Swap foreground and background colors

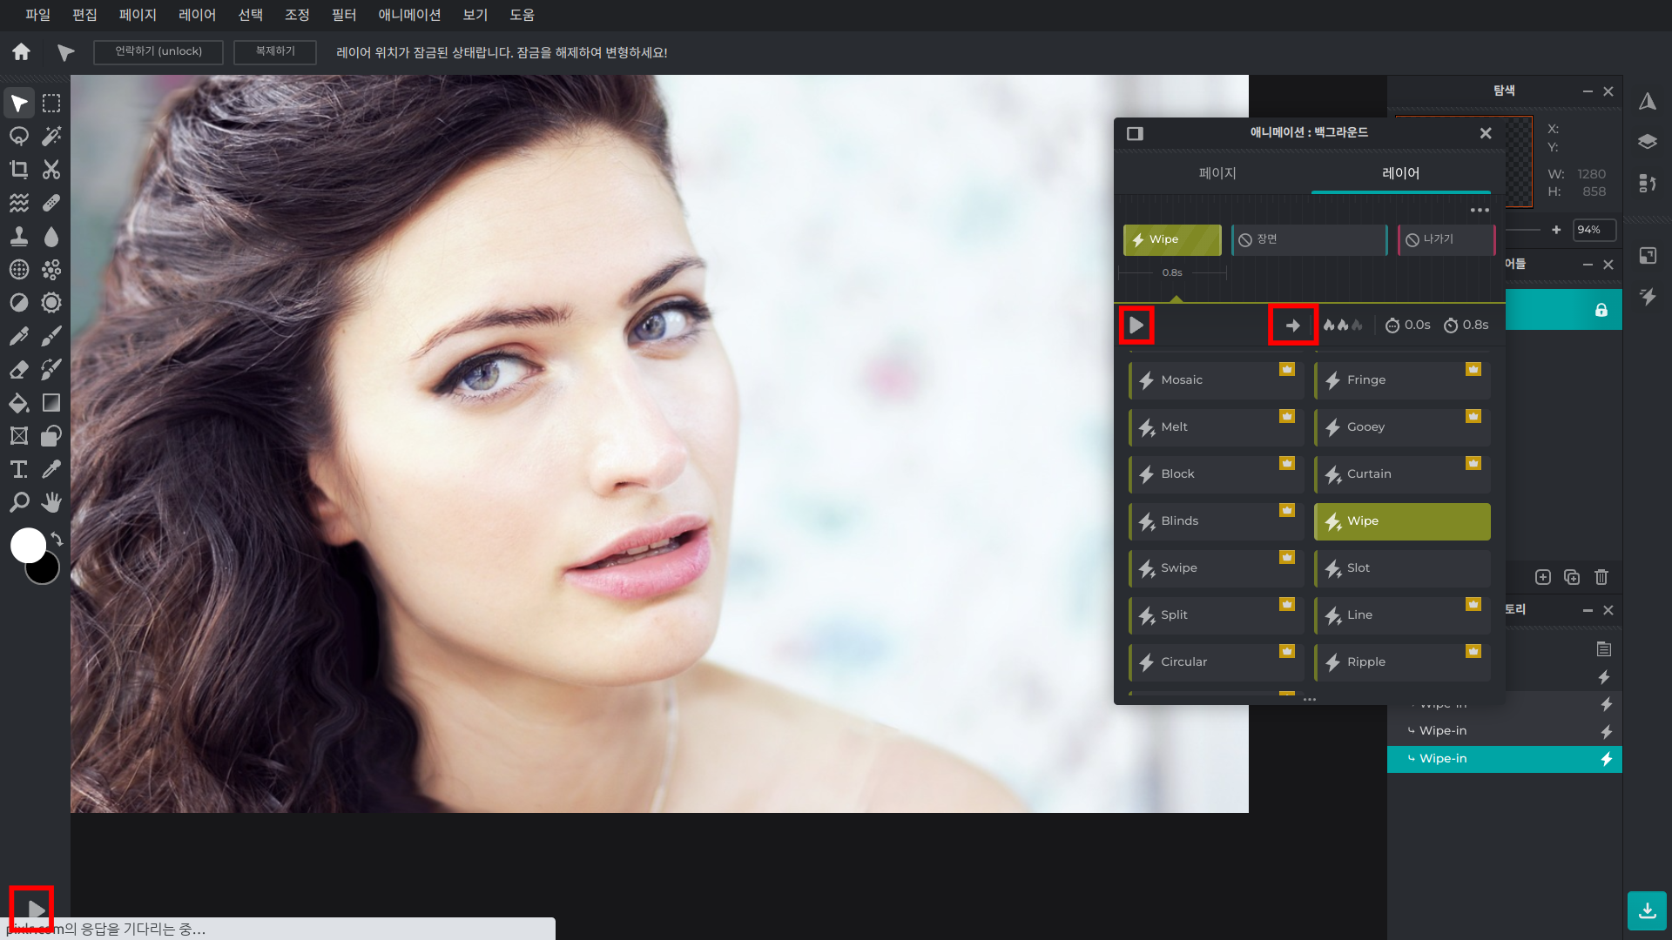click(x=57, y=539)
